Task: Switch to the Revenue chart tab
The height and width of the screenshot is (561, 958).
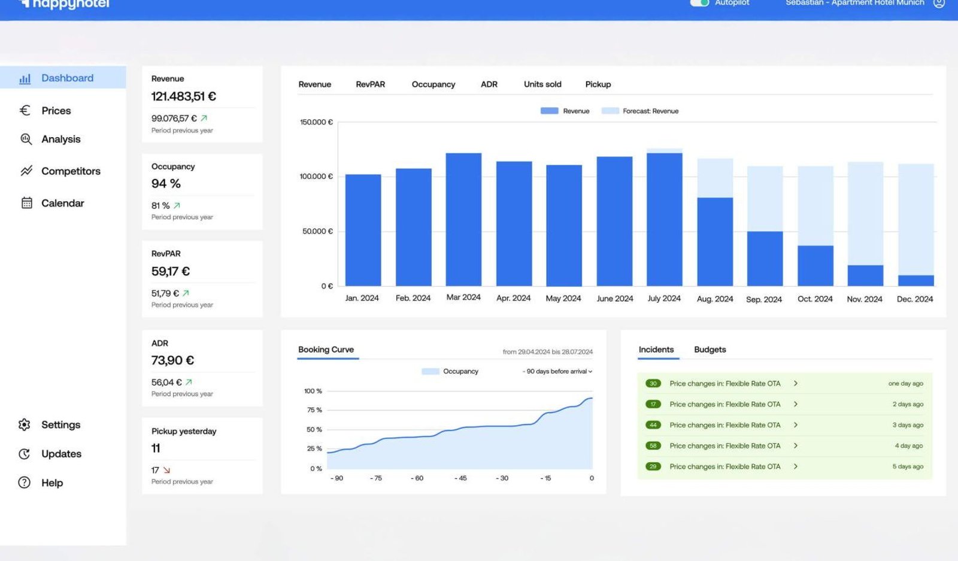Action: point(315,84)
